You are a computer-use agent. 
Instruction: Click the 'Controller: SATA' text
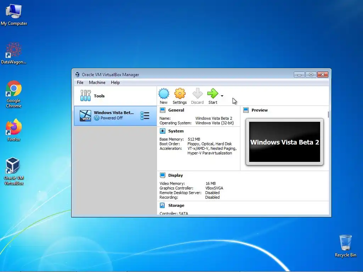point(174,213)
